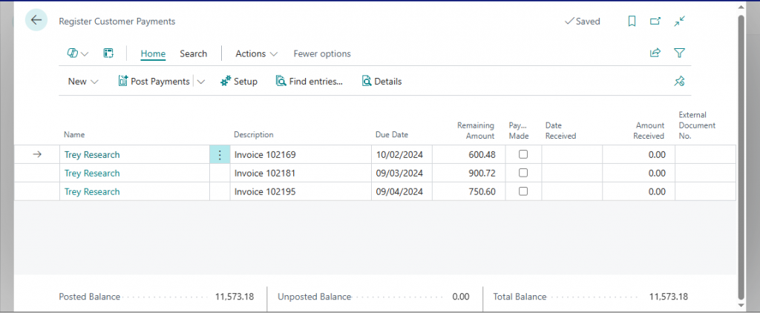Click the bookmark icon

click(x=632, y=22)
